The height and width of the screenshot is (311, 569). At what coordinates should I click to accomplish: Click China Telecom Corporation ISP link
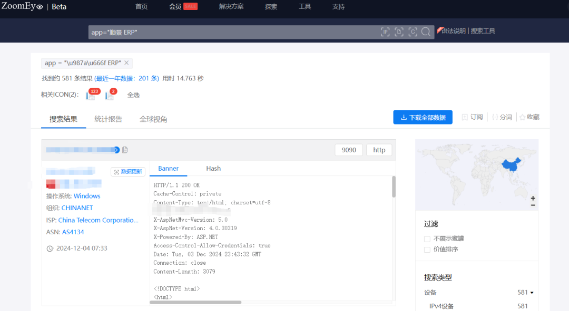(x=99, y=220)
